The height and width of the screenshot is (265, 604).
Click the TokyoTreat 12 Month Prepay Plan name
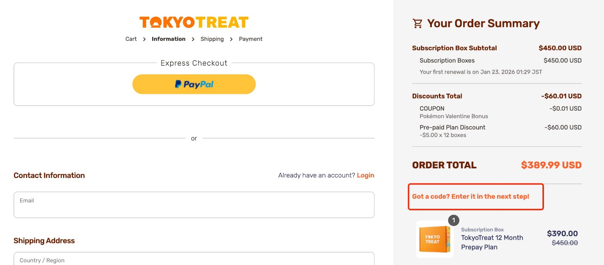[x=492, y=242]
